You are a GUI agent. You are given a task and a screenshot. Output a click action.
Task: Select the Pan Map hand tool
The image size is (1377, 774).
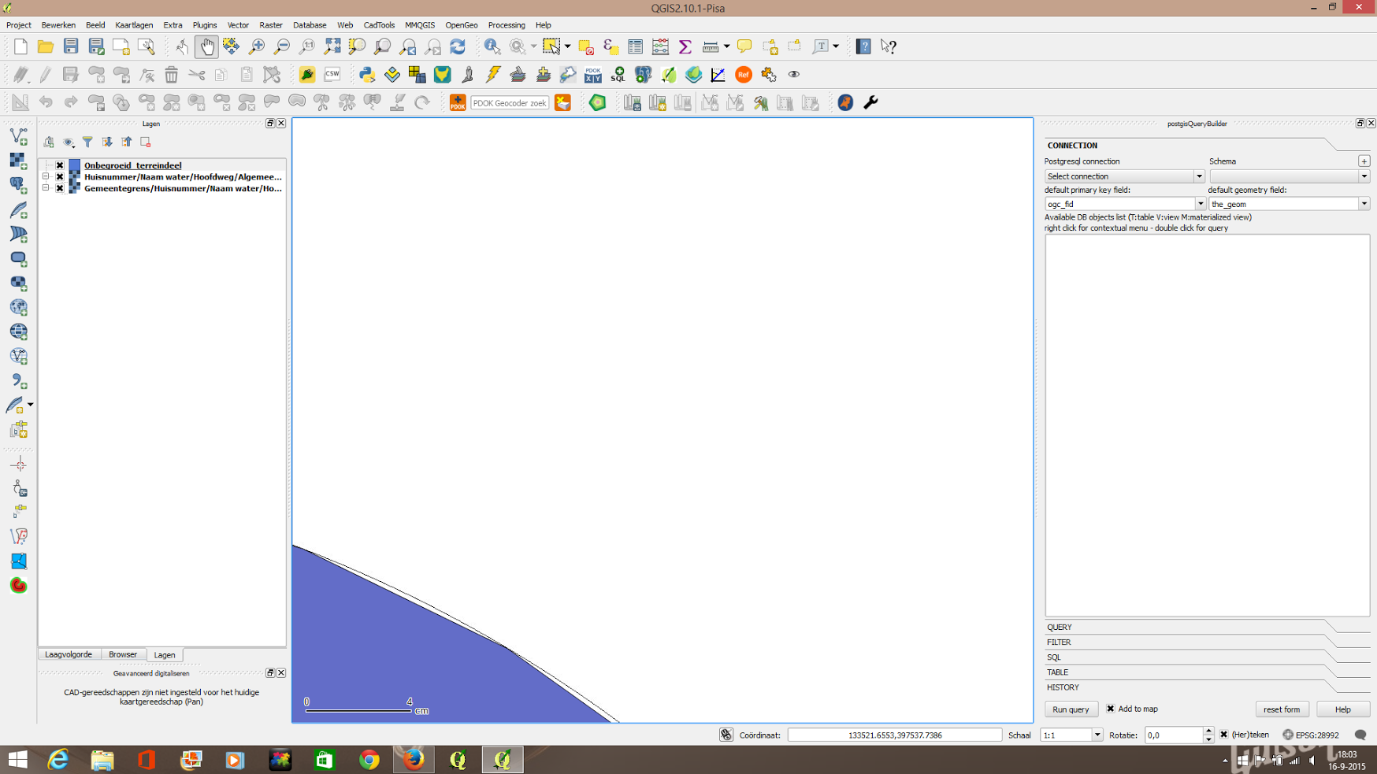pyautogui.click(x=206, y=46)
